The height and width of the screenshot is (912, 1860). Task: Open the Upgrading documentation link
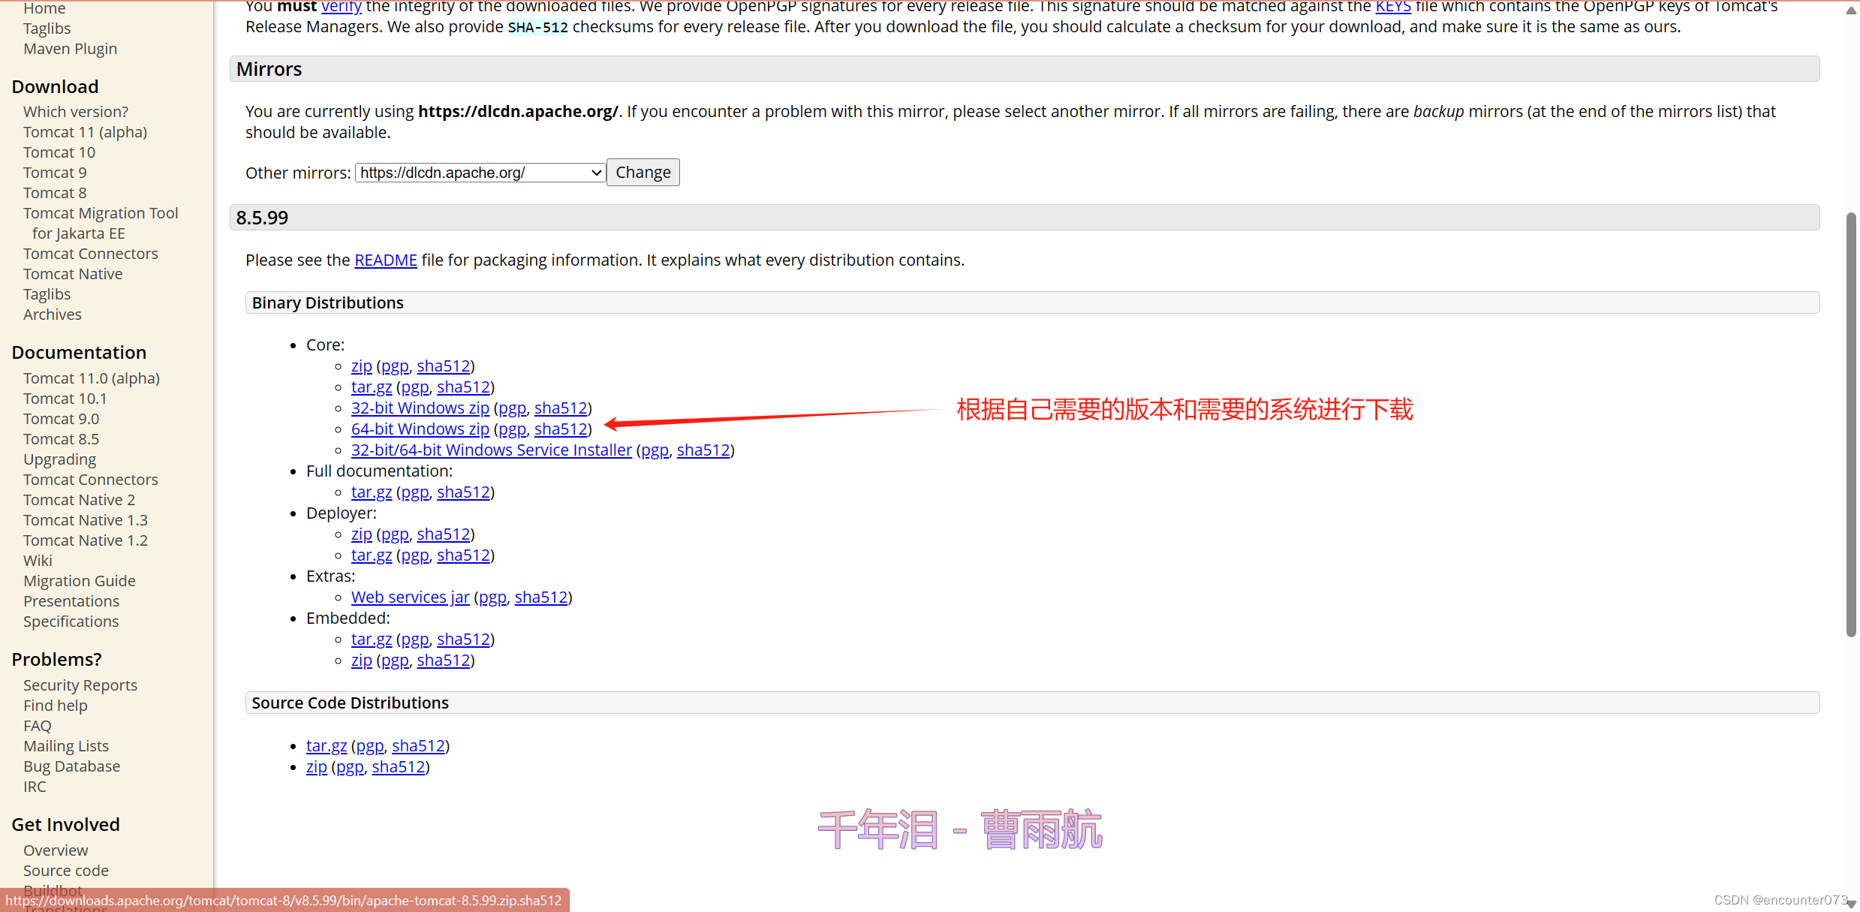coord(59,459)
